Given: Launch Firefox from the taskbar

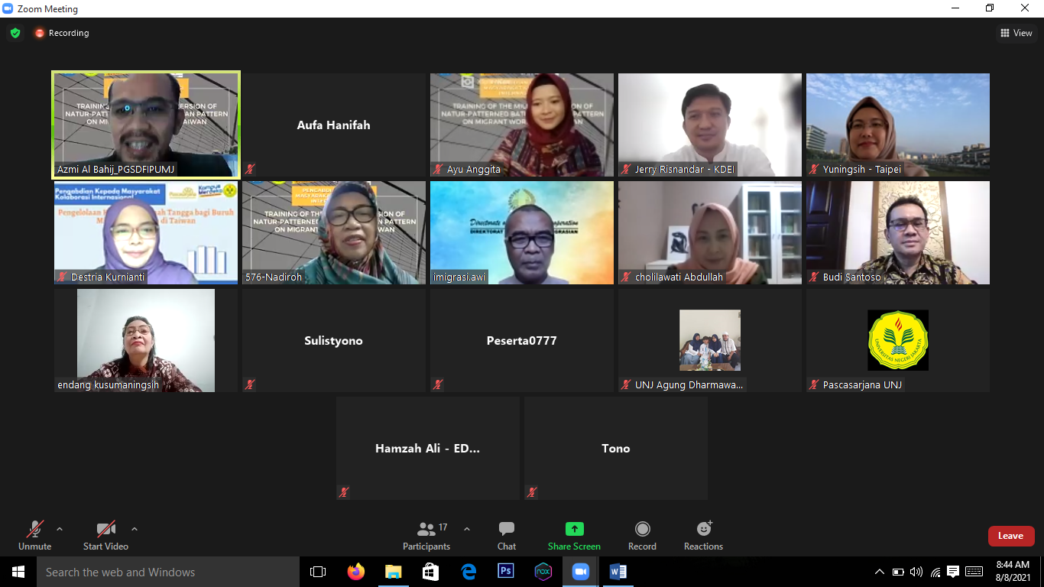Looking at the screenshot, I should click(355, 572).
